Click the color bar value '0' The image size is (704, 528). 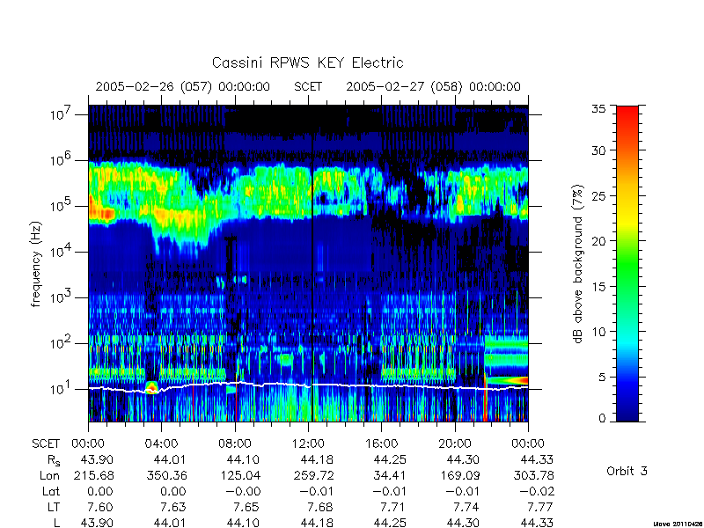click(603, 419)
